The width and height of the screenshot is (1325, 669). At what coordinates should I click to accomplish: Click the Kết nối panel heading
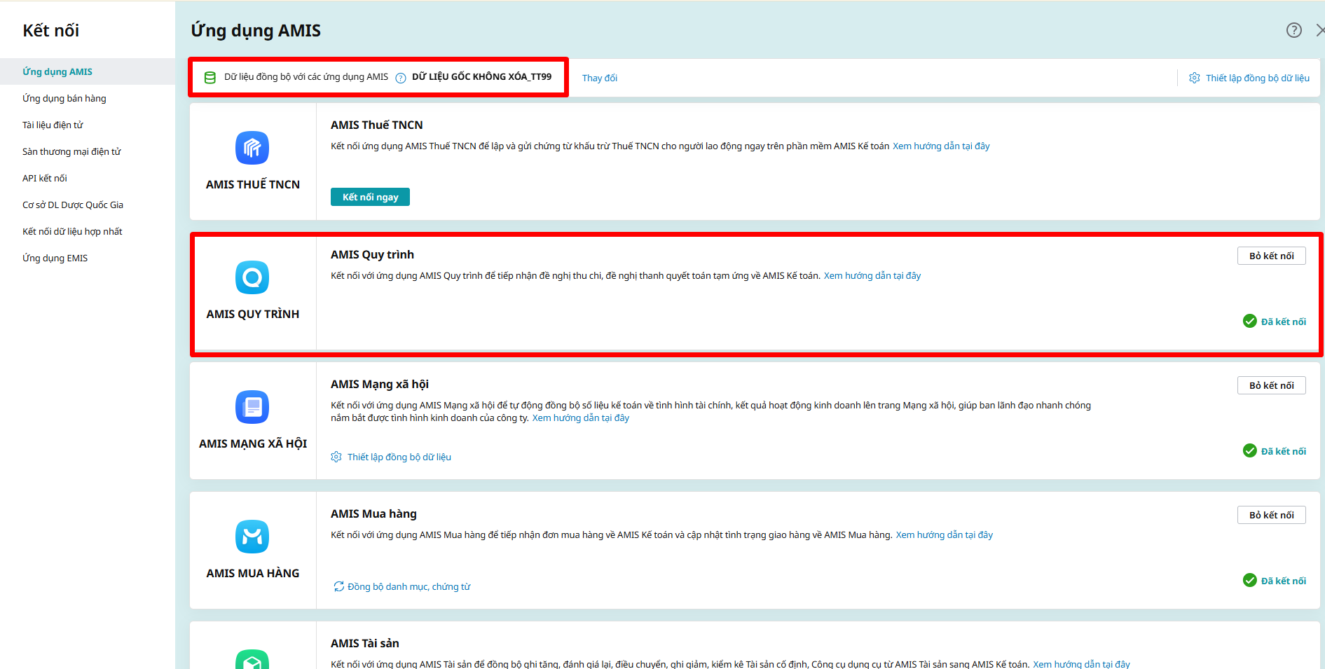pyautogui.click(x=50, y=30)
